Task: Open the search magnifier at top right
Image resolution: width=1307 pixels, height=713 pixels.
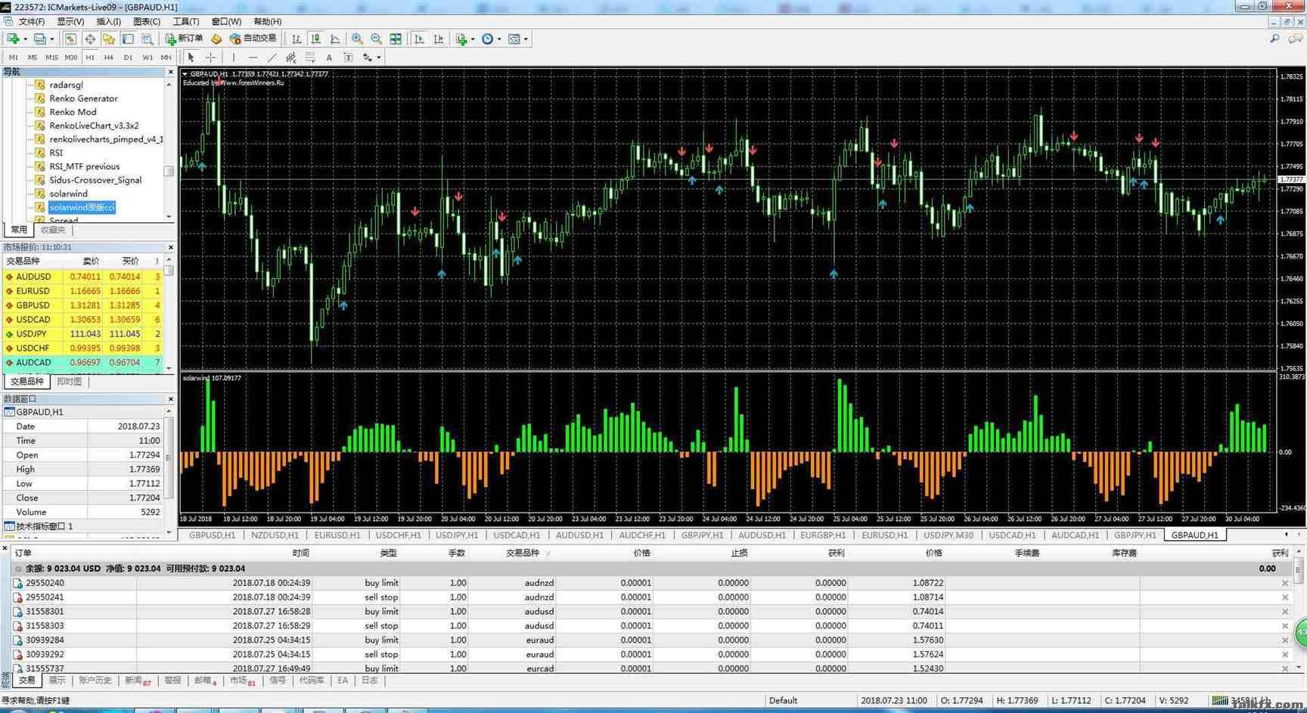Action: point(1274,39)
